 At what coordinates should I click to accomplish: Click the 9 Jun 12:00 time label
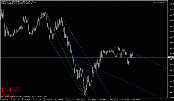point(92,100)
